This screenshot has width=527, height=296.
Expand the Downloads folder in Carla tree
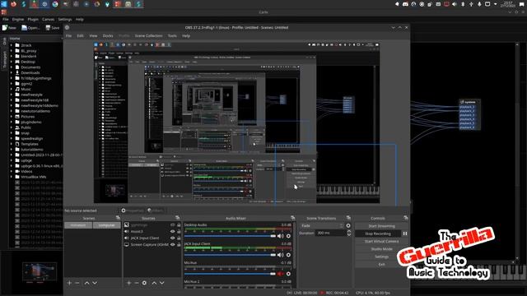(x=12, y=72)
